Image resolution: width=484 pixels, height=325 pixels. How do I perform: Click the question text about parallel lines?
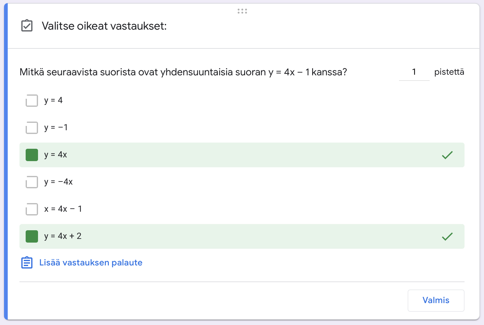pyautogui.click(x=183, y=72)
